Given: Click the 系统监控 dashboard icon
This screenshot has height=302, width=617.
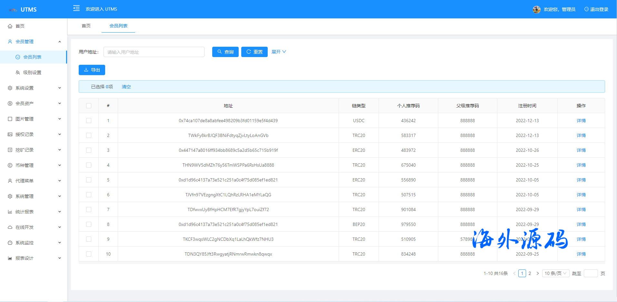Looking at the screenshot, I should 10,243.
